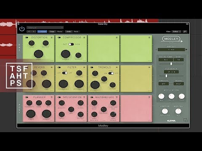
Task: Open menu of empty pink slot
Action: point(149,97)
